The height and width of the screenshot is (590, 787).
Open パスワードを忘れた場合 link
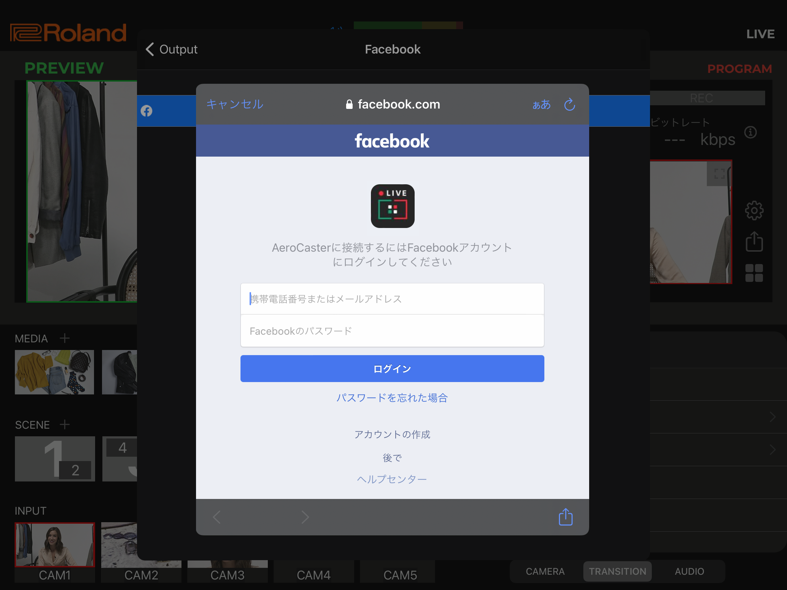tap(392, 398)
